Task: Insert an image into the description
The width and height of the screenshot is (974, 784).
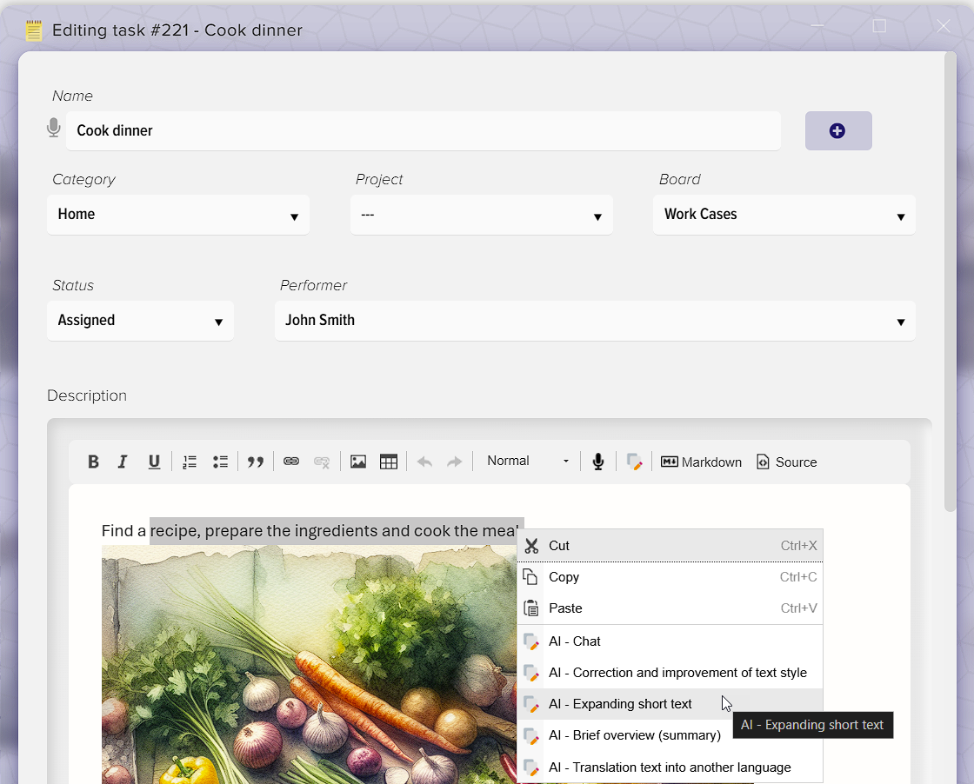Action: click(357, 462)
